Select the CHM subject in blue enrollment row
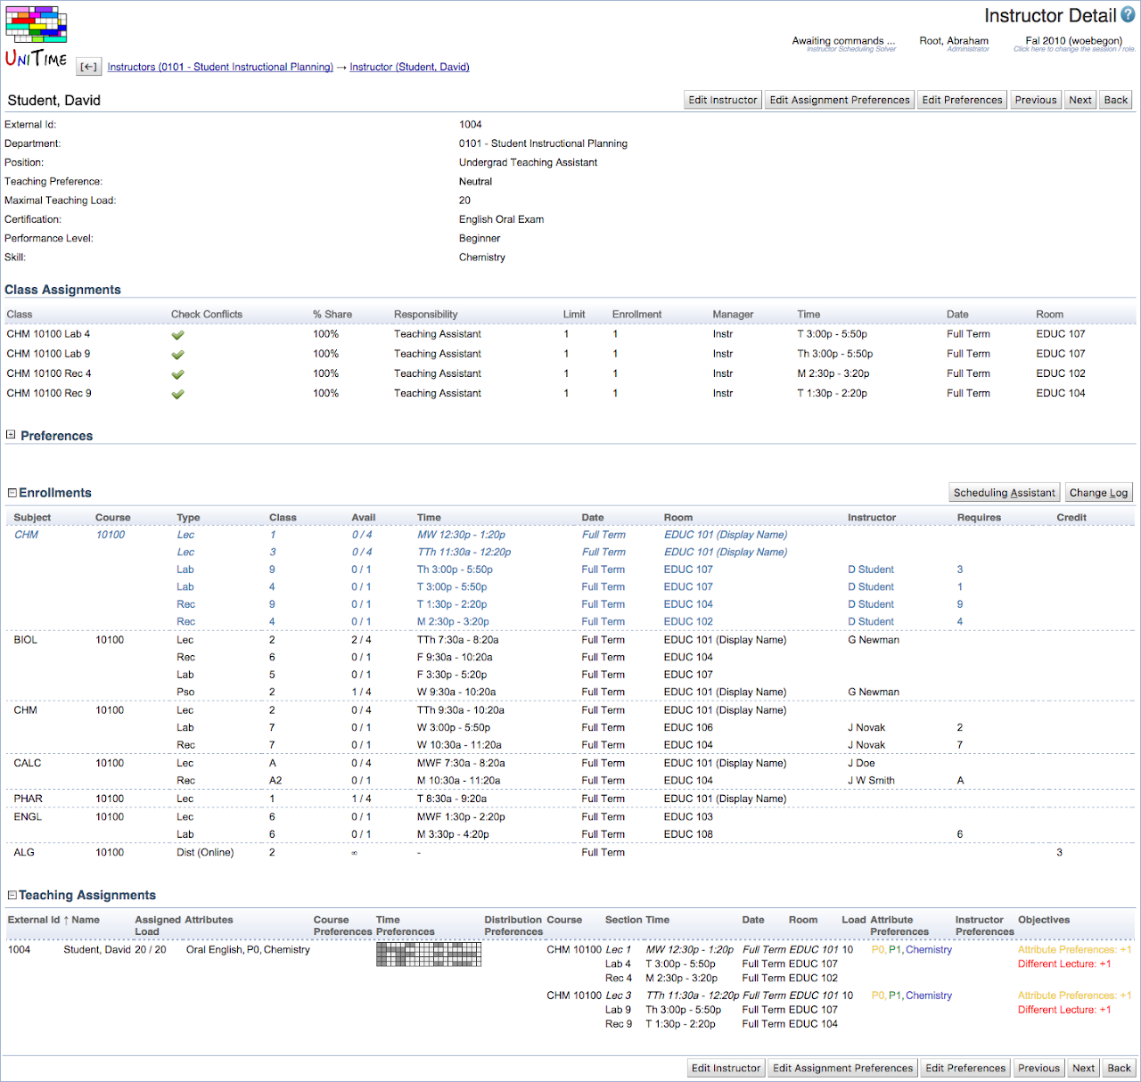This screenshot has height=1082, width=1141. (27, 535)
